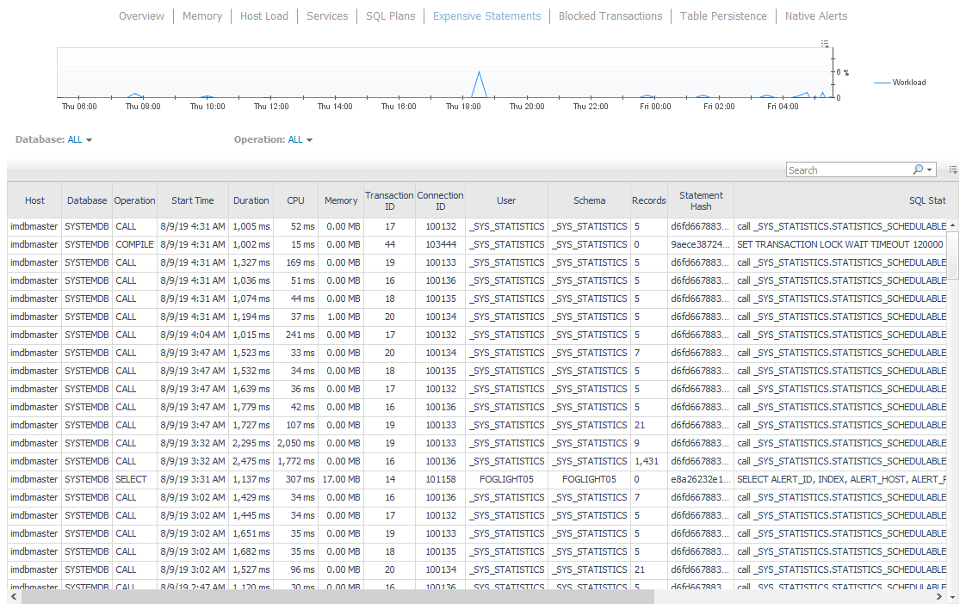Viewport: 966px width, 609px height.
Task: Click horizontal scrollbar left arrow
Action: coord(13,596)
